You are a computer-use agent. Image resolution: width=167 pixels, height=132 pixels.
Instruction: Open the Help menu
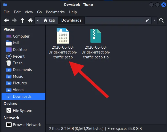click(73, 12)
